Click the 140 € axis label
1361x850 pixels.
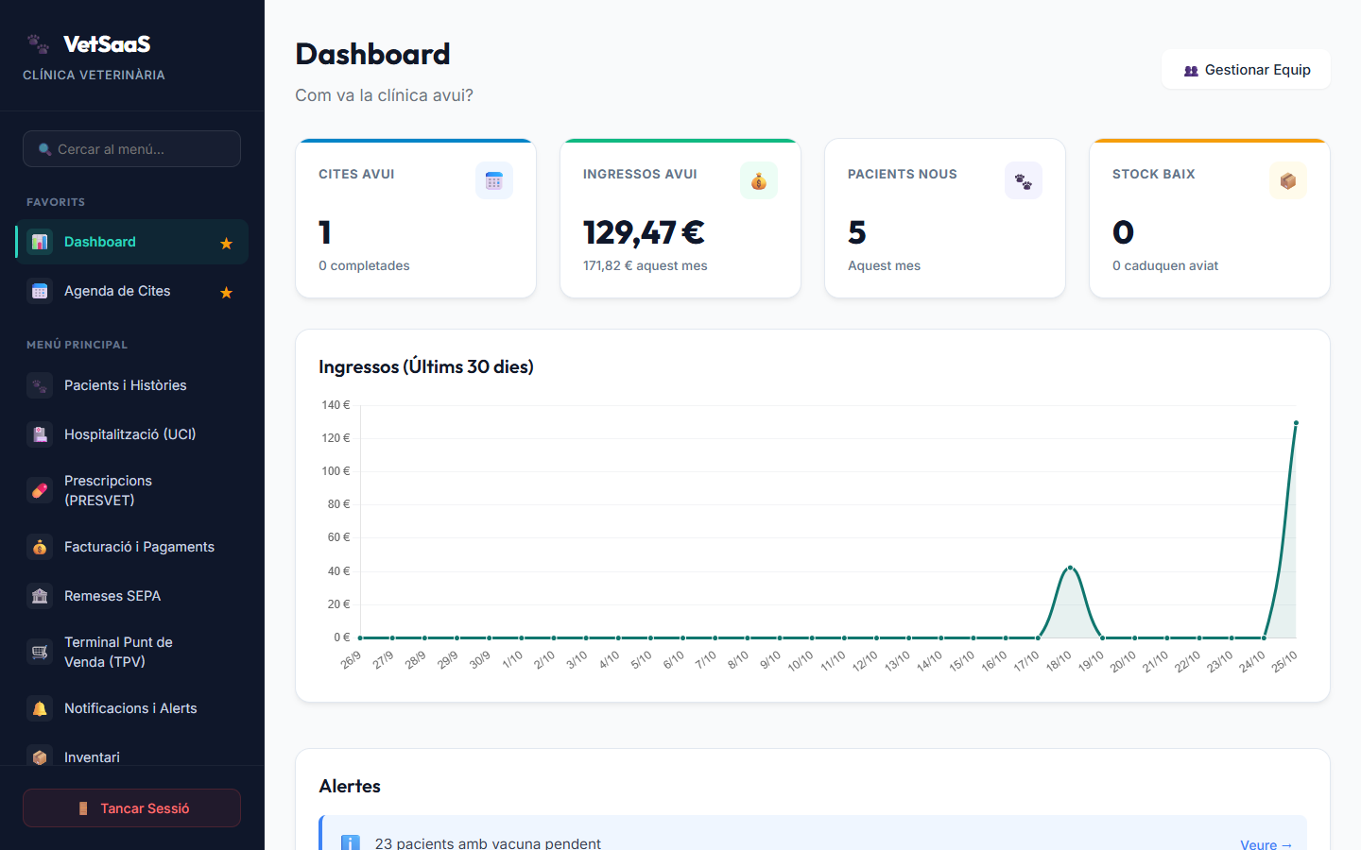[336, 405]
